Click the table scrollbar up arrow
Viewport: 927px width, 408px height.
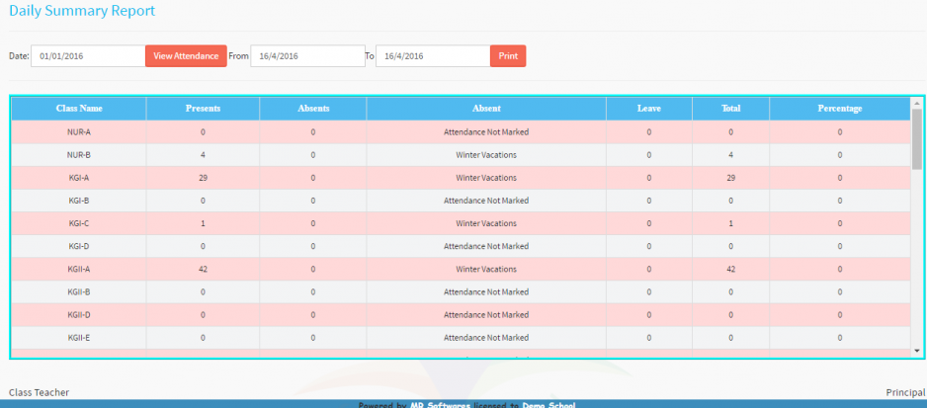(917, 103)
